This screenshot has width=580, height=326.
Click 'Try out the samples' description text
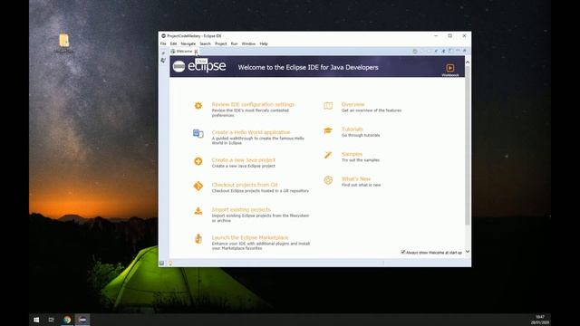[x=361, y=160]
